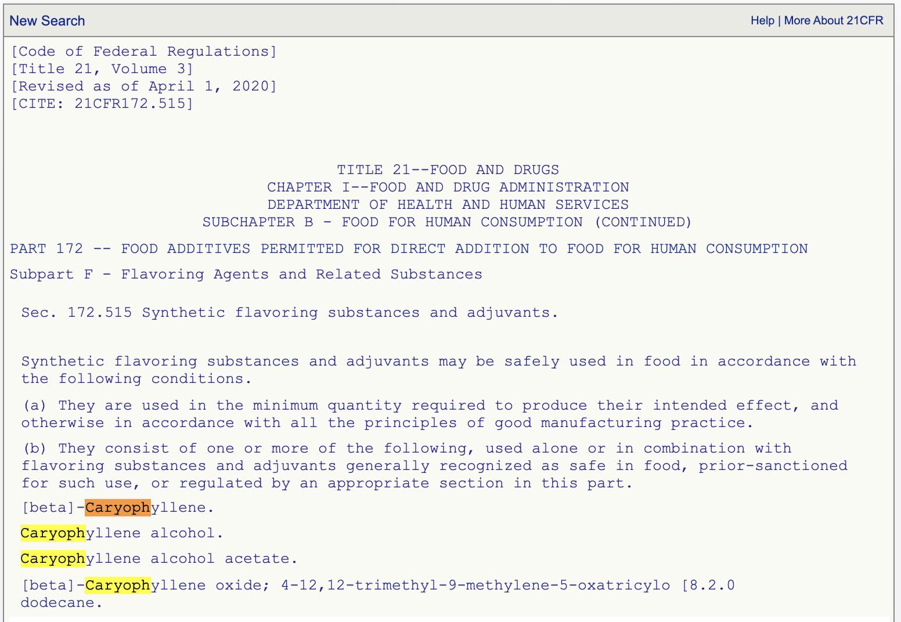The height and width of the screenshot is (622, 901).
Task: Click the New Search link
Action: 47,21
